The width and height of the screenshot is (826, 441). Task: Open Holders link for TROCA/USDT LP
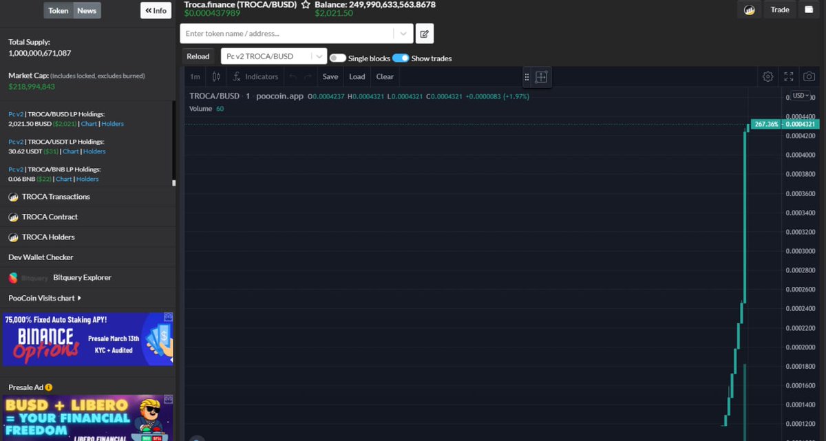tap(95, 151)
